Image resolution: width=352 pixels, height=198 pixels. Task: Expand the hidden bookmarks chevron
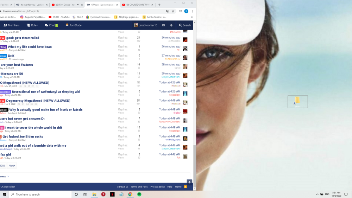point(192,17)
